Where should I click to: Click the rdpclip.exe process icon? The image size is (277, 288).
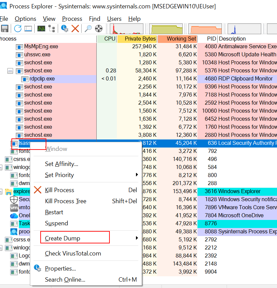[25, 79]
